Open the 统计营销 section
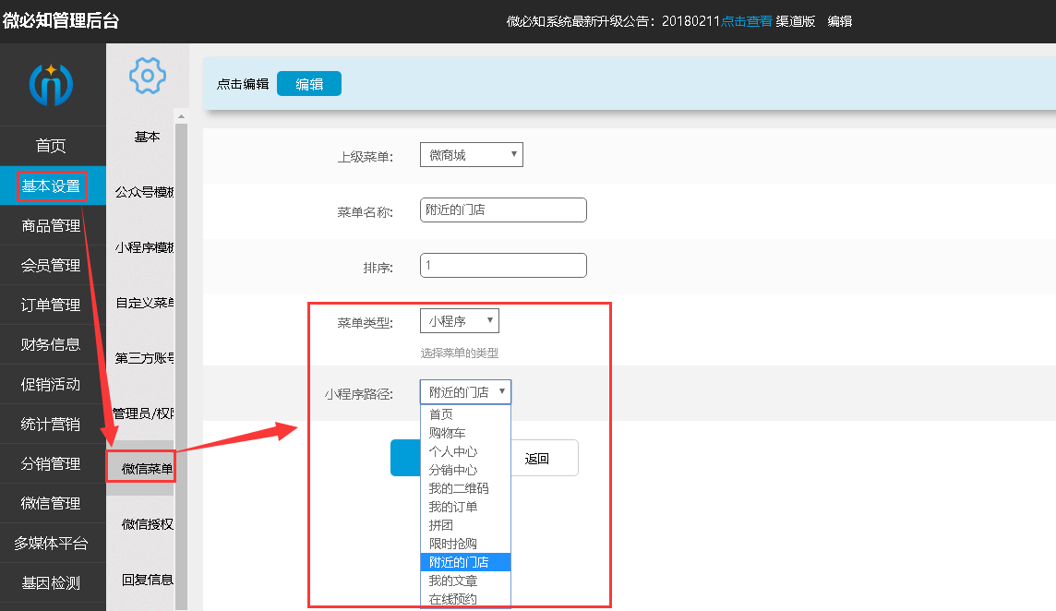This screenshot has height=611, width=1056. pyautogui.click(x=53, y=424)
